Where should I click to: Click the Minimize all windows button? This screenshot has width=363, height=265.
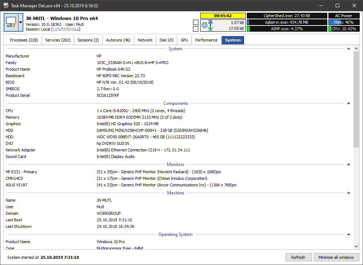tap(336, 257)
